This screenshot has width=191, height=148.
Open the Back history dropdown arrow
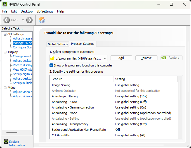tap(23, 20)
